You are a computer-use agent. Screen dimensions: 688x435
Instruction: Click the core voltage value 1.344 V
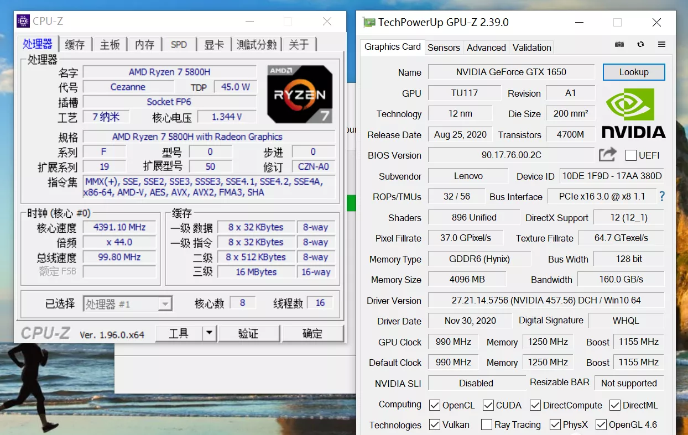point(227,117)
